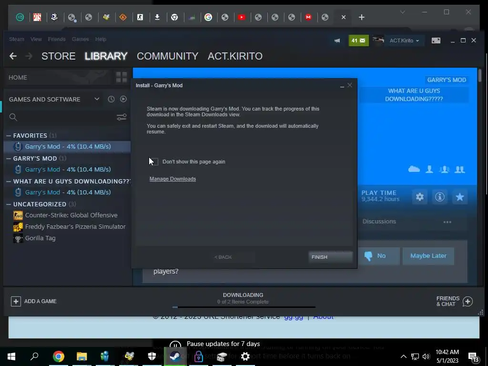Open the Friends menu
Viewport: 488px width, 366px height.
pyautogui.click(x=57, y=39)
